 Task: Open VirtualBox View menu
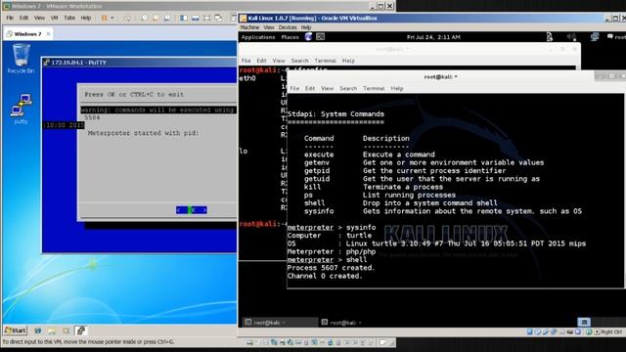pos(269,27)
